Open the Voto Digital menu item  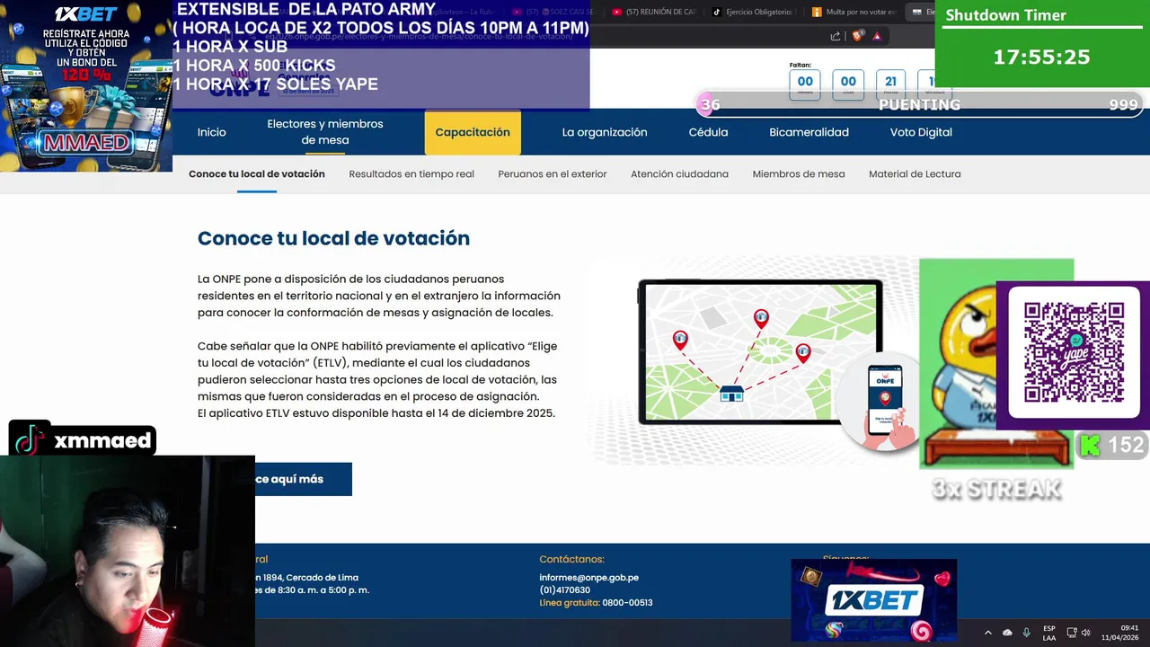tap(921, 132)
